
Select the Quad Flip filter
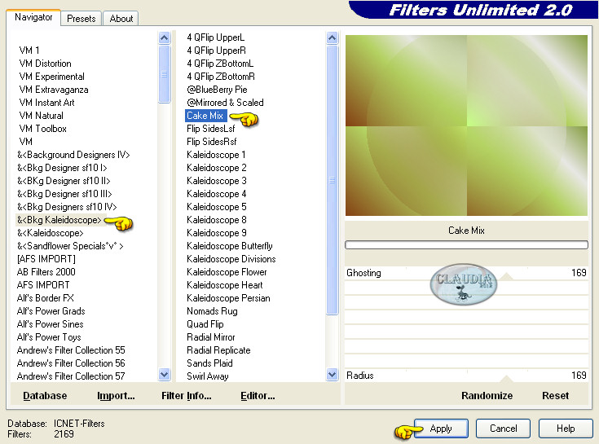pyautogui.click(x=205, y=324)
